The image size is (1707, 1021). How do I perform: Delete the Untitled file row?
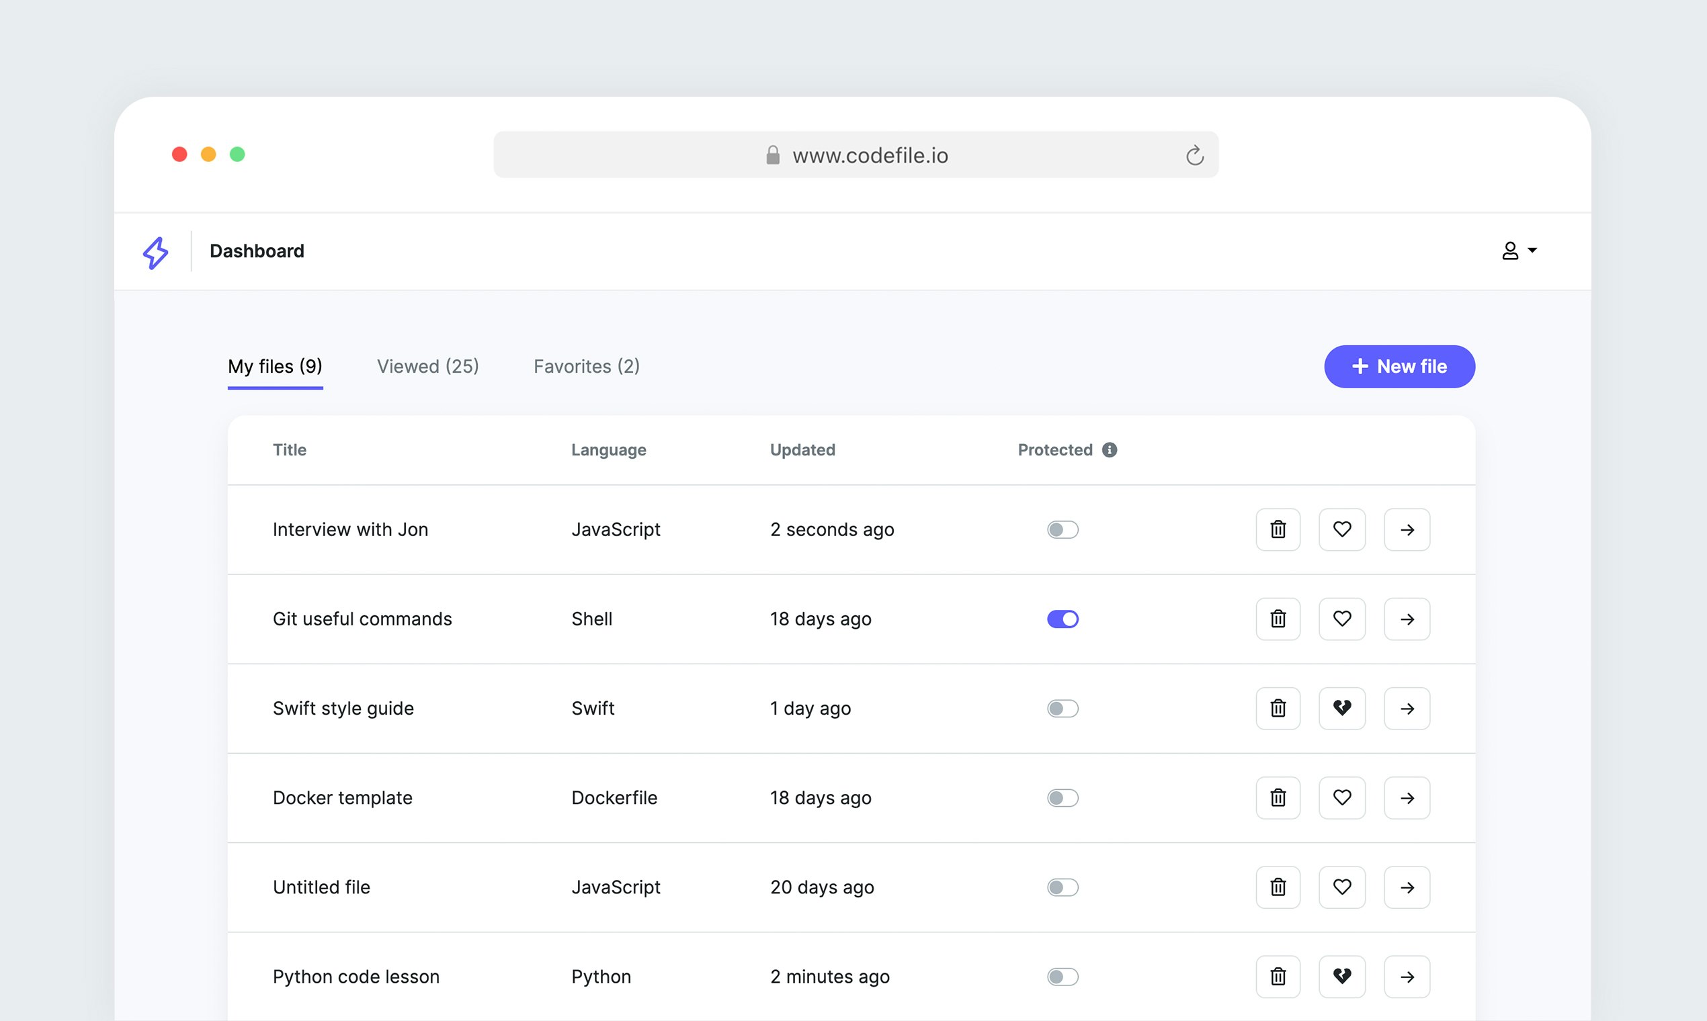pos(1278,887)
